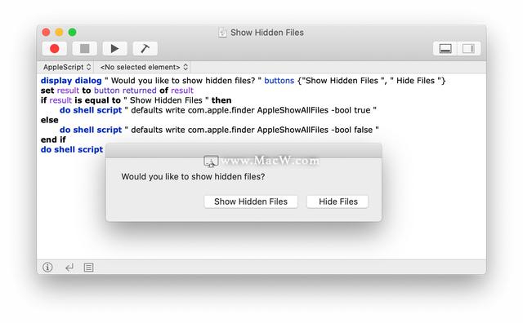This screenshot has height=323, width=523.
Task: Compile the script with the hammer icon
Action: coord(145,49)
